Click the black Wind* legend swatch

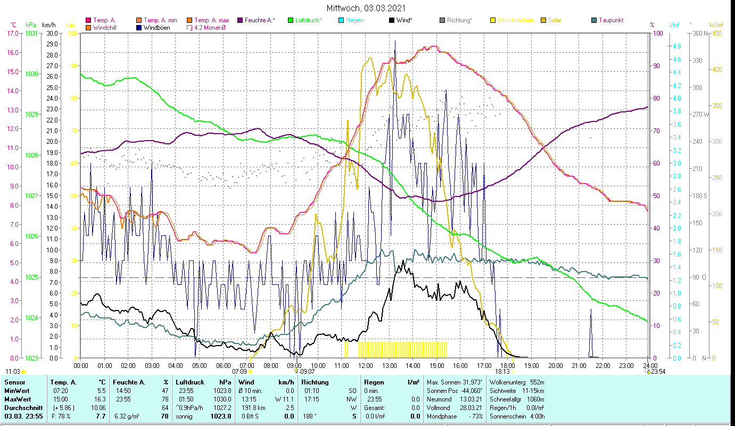[x=392, y=20]
